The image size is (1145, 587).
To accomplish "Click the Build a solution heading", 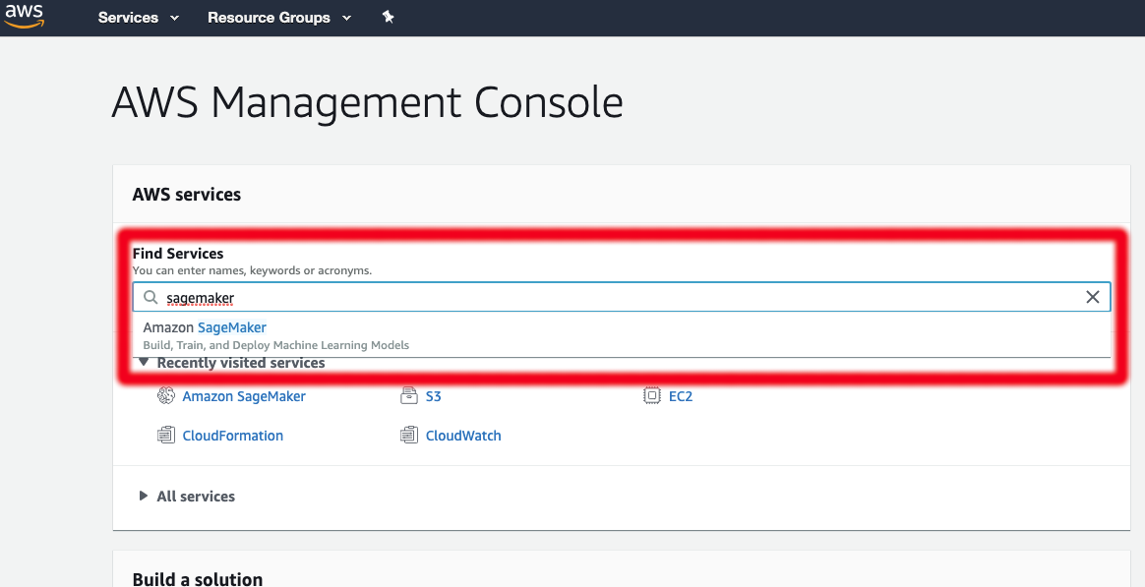I will pos(197,579).
